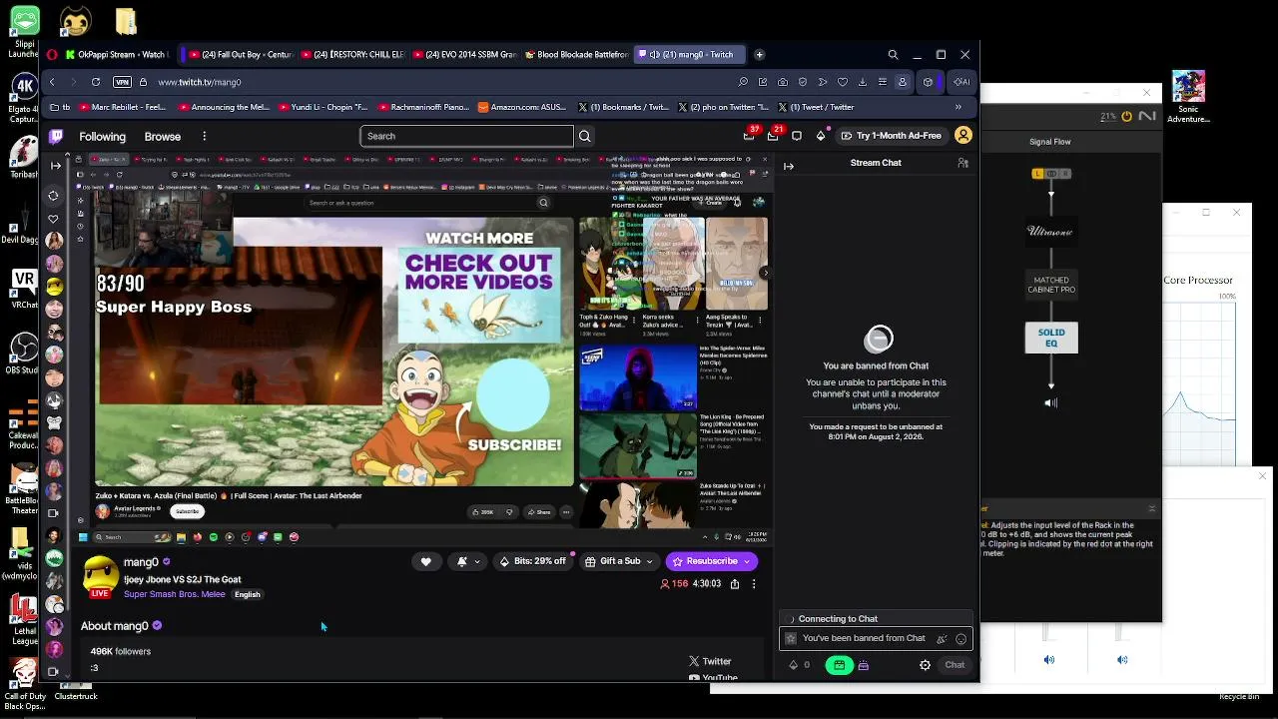This screenshot has height=719, width=1278.
Task: Open mang0 notification settings dropdown
Action: pos(467,561)
